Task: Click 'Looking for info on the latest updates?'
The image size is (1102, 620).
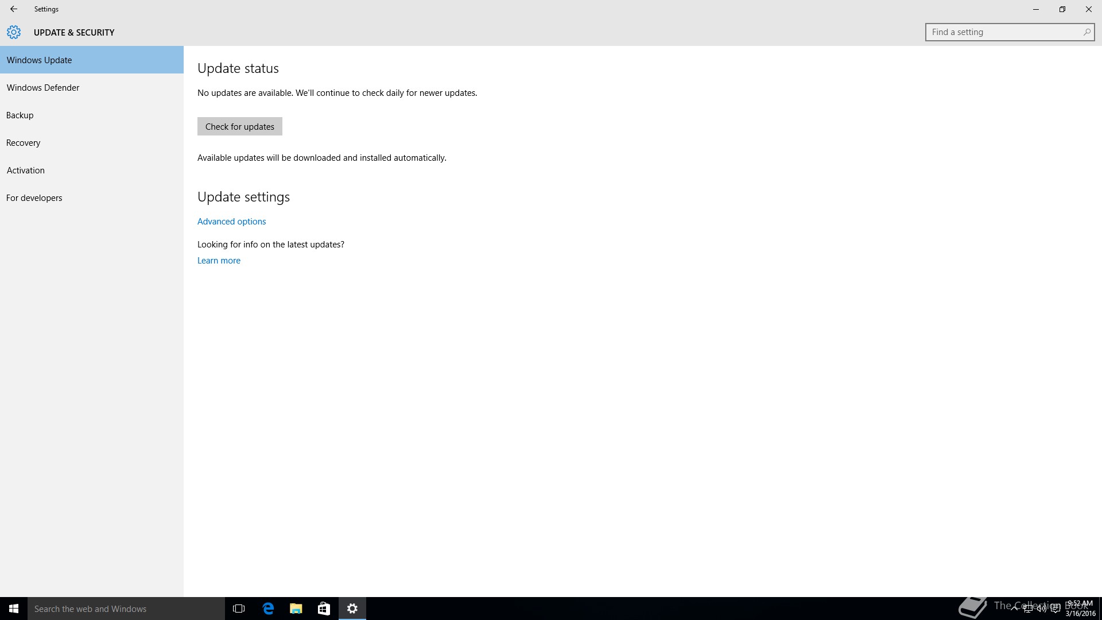Action: [x=271, y=244]
